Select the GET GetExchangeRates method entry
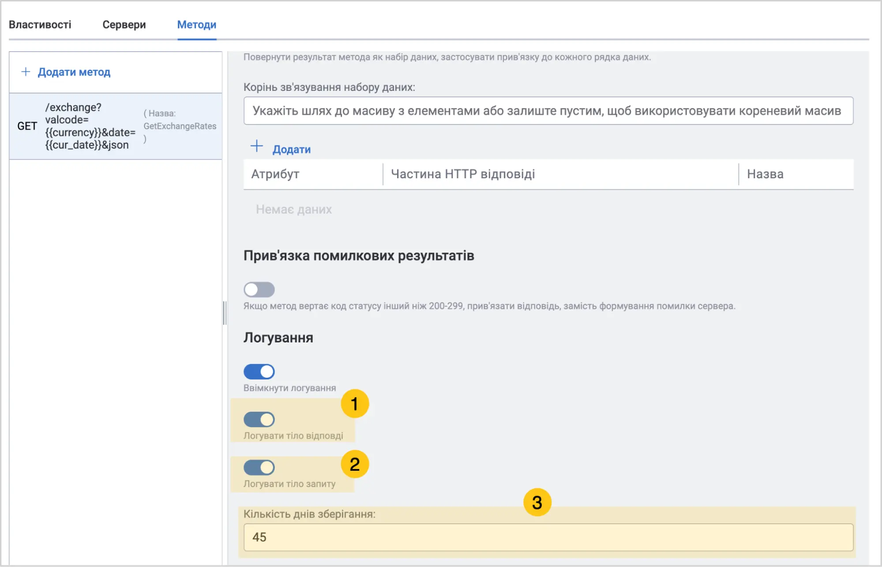Viewport: 882px width, 567px height. (x=116, y=126)
